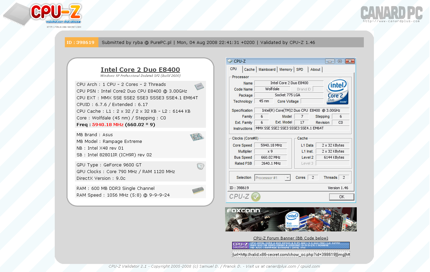430x272 pixels.
Task: Click the Code Name field Wolfdale
Action: 272,89
